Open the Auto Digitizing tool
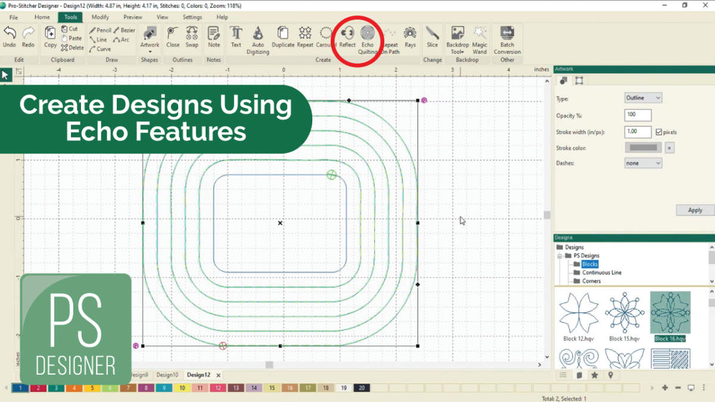This screenshot has width=715, height=402. pyautogui.click(x=258, y=38)
